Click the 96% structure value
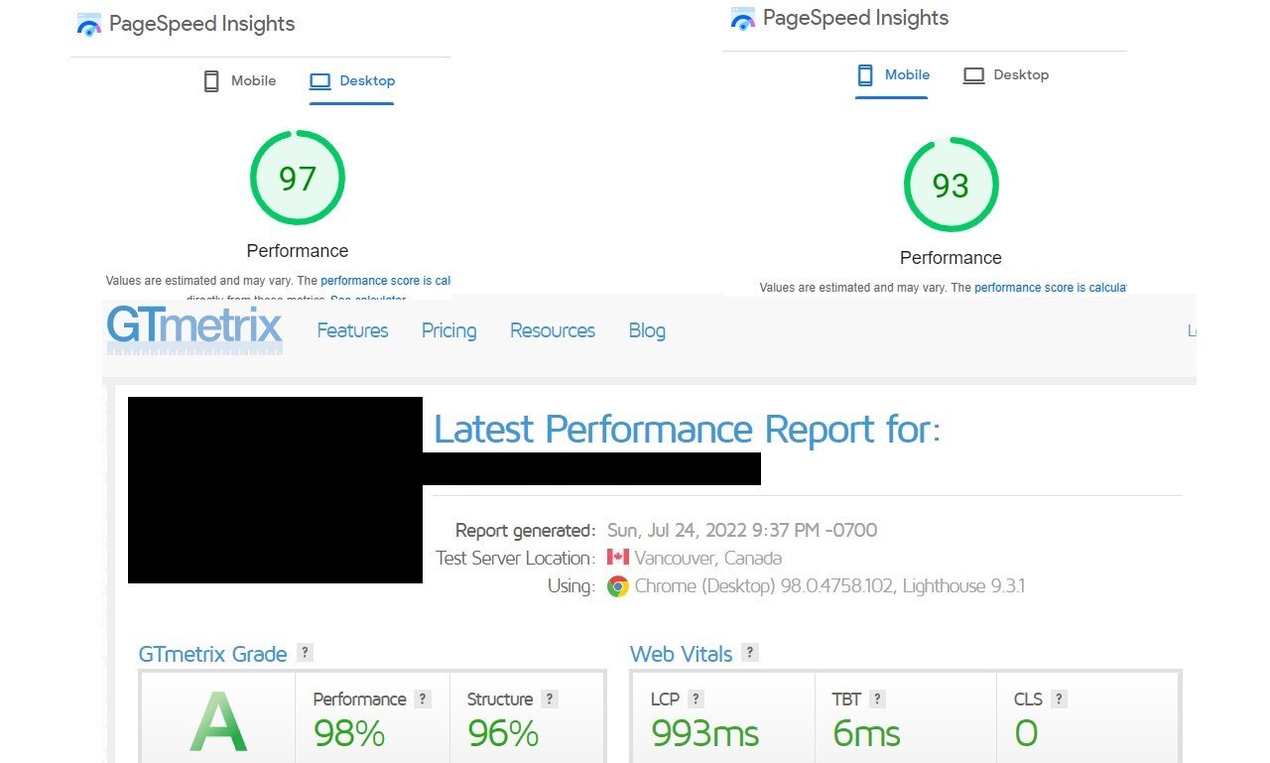Viewport: 1270px width, 763px height. [x=503, y=734]
